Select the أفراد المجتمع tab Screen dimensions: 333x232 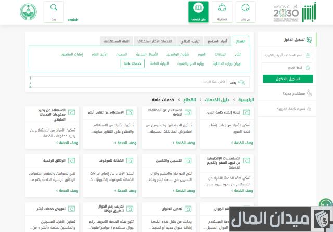pos(217,41)
